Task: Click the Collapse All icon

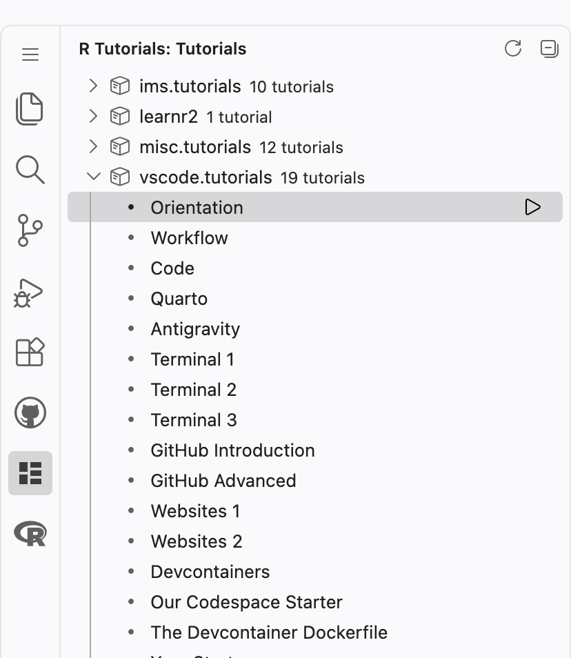Action: pyautogui.click(x=549, y=49)
